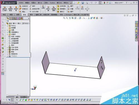Click the Rebuild traffic light icon

[x=105, y=3]
